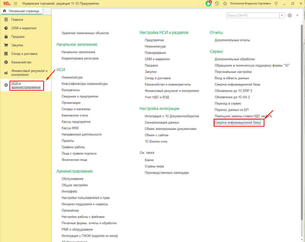Screen dimensions: 305x242
Task: Click the CRM и маркетинг pie icon
Action: (x=6, y=28)
